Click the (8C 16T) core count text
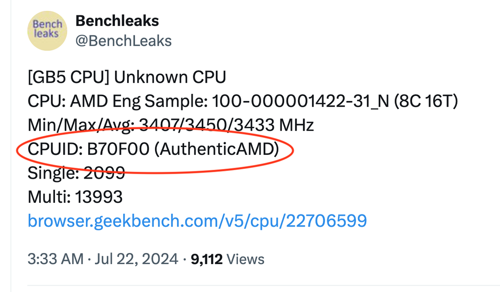The width and height of the screenshot is (500, 292). (x=426, y=101)
